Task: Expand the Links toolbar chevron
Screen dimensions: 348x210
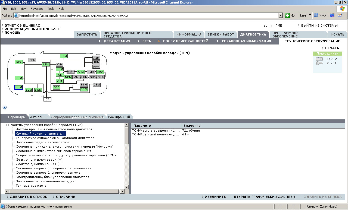Action: [x=310, y=15]
